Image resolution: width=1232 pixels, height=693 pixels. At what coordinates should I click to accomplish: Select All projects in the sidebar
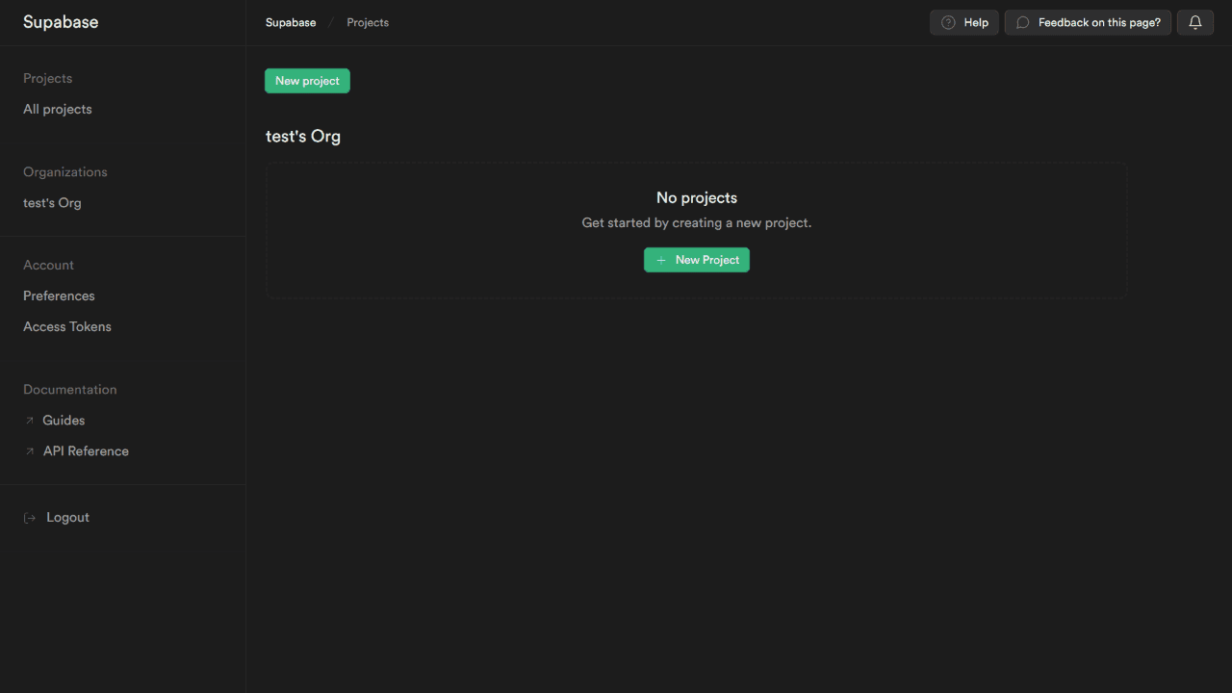click(57, 109)
